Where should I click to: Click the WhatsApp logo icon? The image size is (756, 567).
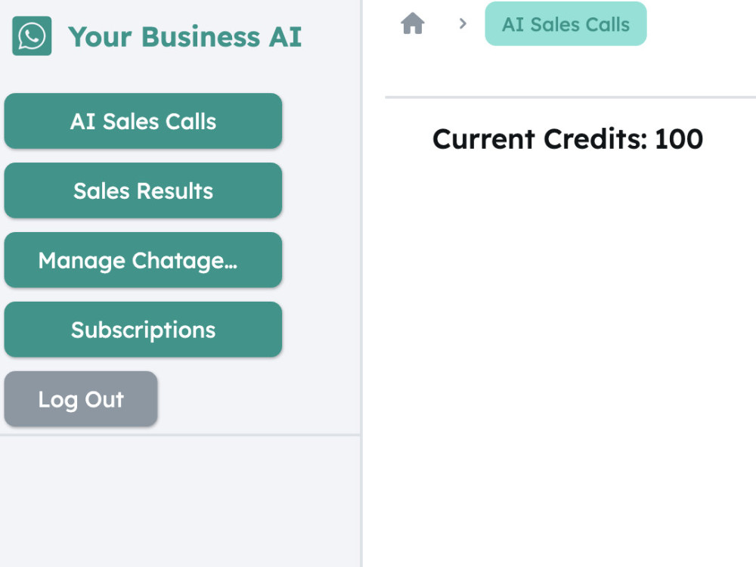[x=32, y=36]
